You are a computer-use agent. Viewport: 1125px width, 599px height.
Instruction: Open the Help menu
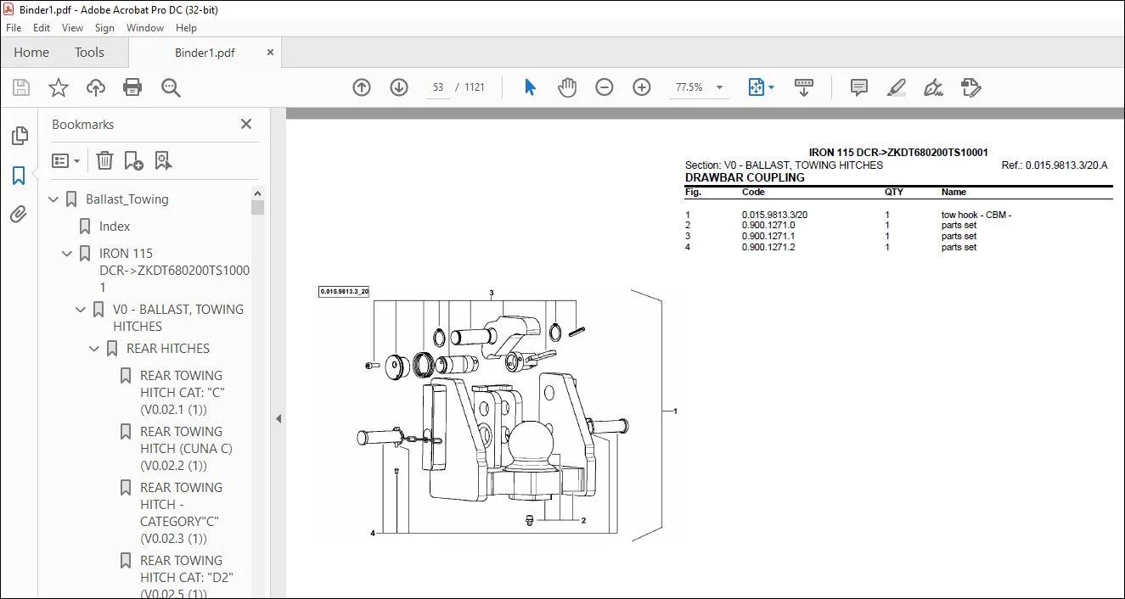[x=186, y=28]
